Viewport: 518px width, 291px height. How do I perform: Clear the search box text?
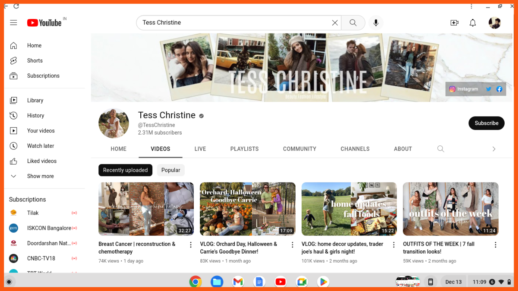[335, 23]
